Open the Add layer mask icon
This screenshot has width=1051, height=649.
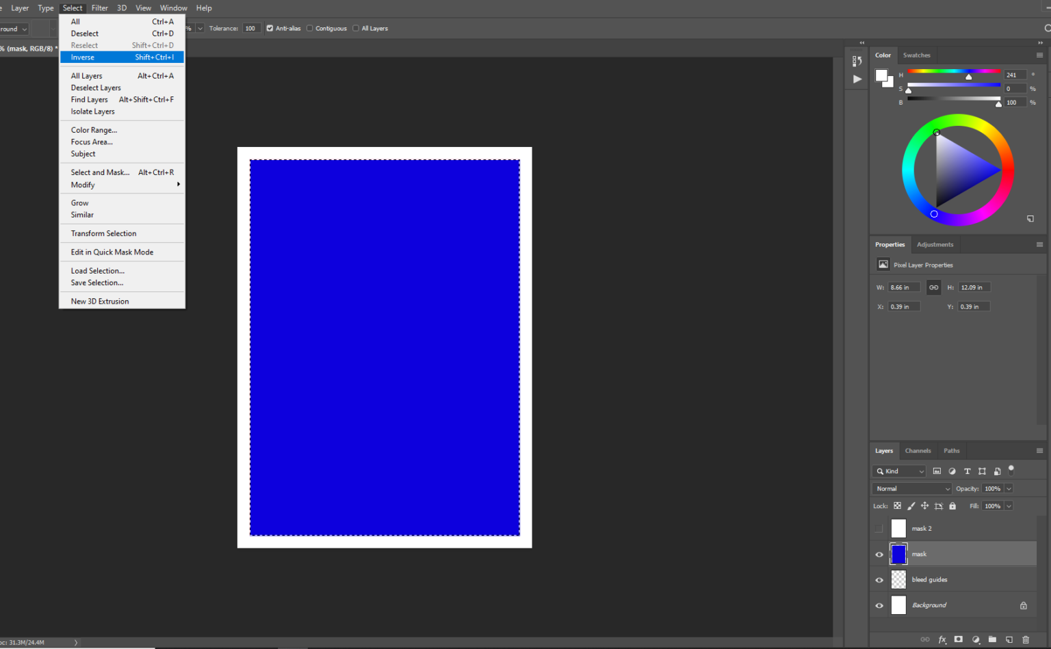[x=958, y=639]
